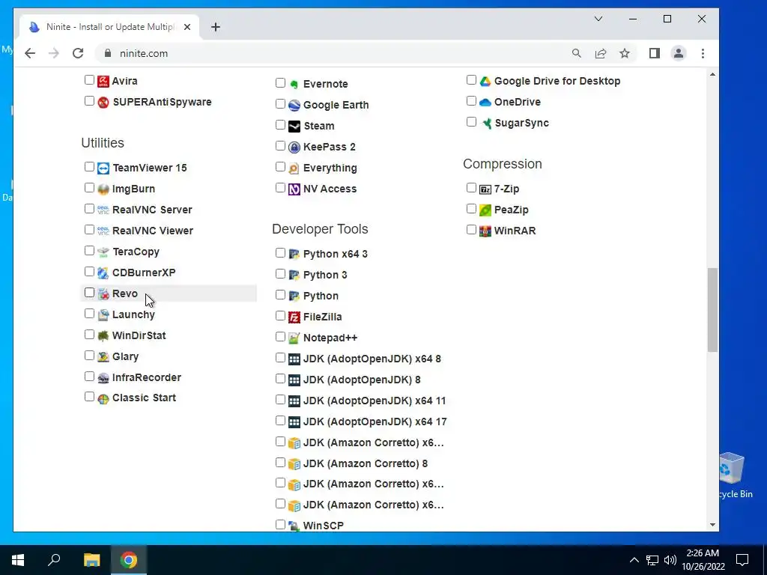The width and height of the screenshot is (767, 575).
Task: Open the Chrome side panel
Action: [x=655, y=53]
